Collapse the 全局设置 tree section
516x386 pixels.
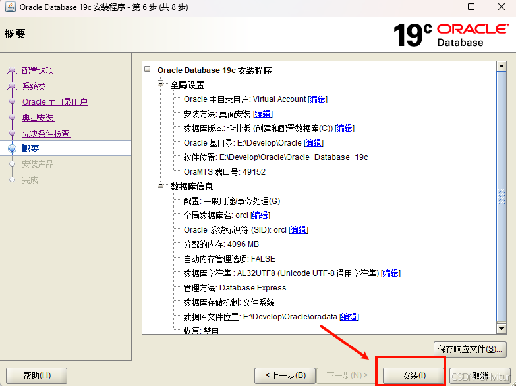161,83
